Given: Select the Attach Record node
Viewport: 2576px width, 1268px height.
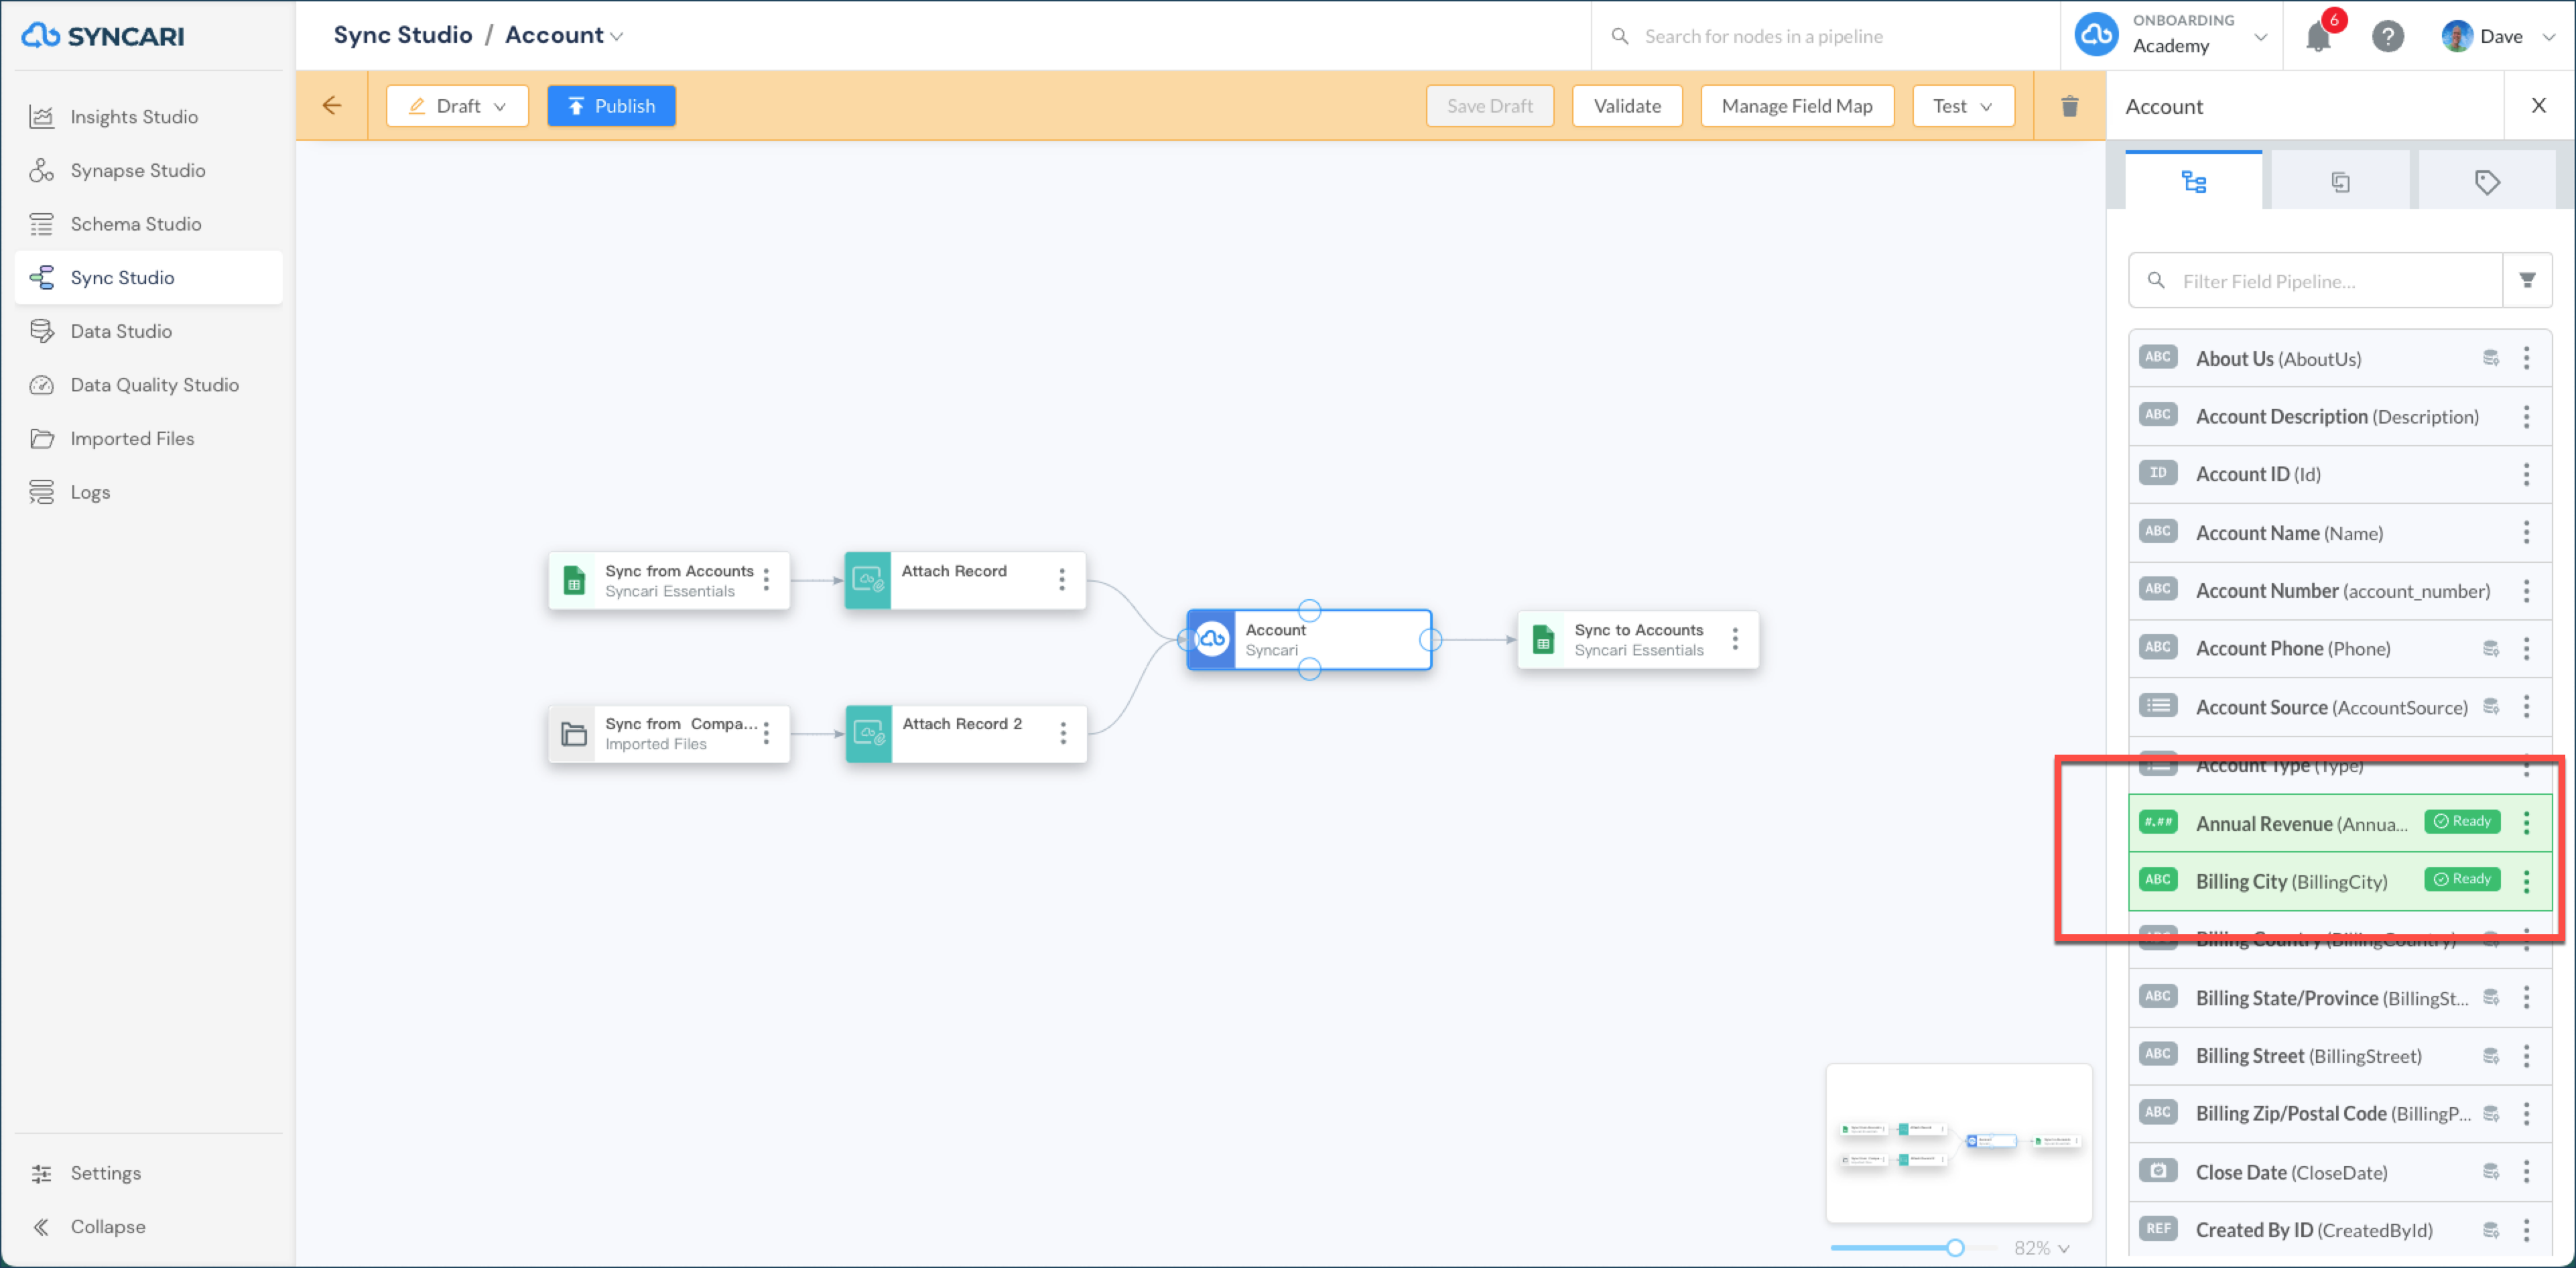Looking at the screenshot, I should (x=964, y=580).
